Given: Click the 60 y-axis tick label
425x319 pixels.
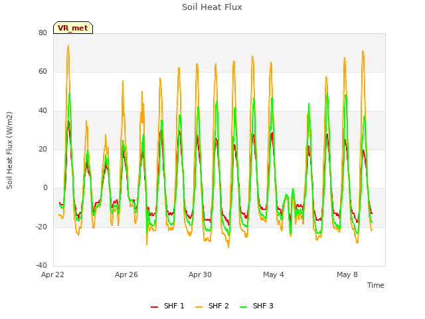Looking at the screenshot, I should point(42,72).
